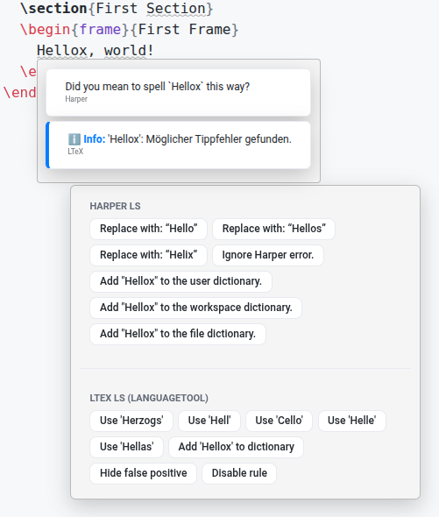The width and height of the screenshot is (439, 517).
Task: Apply 'Replace with: "Helix"' fix
Action: point(148,255)
